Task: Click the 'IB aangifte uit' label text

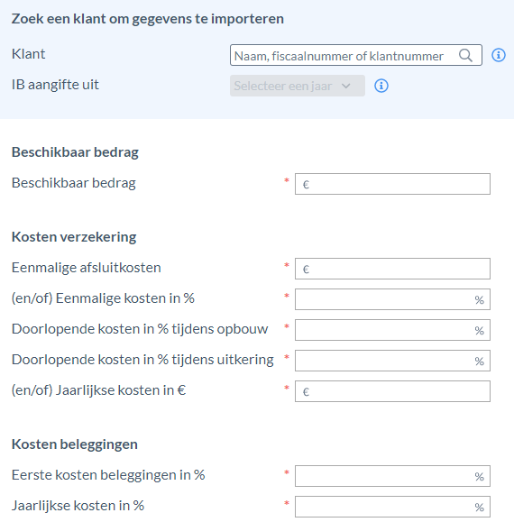Action: (55, 85)
